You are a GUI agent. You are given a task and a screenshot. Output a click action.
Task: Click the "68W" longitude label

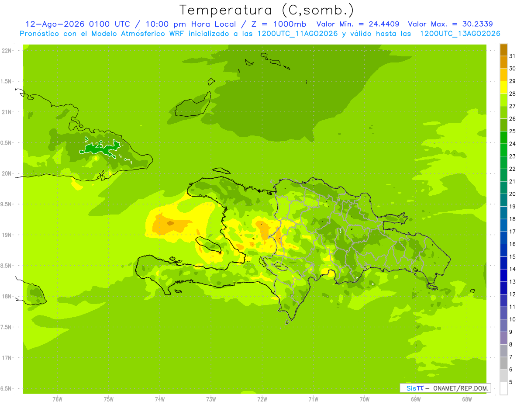point(467,399)
